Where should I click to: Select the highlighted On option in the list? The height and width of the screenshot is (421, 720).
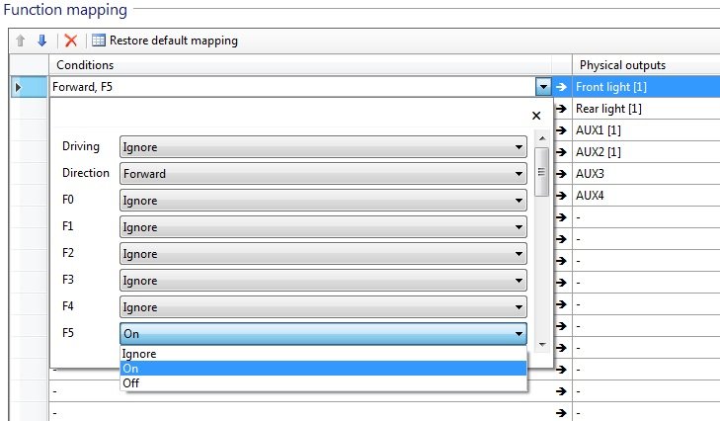pos(323,369)
